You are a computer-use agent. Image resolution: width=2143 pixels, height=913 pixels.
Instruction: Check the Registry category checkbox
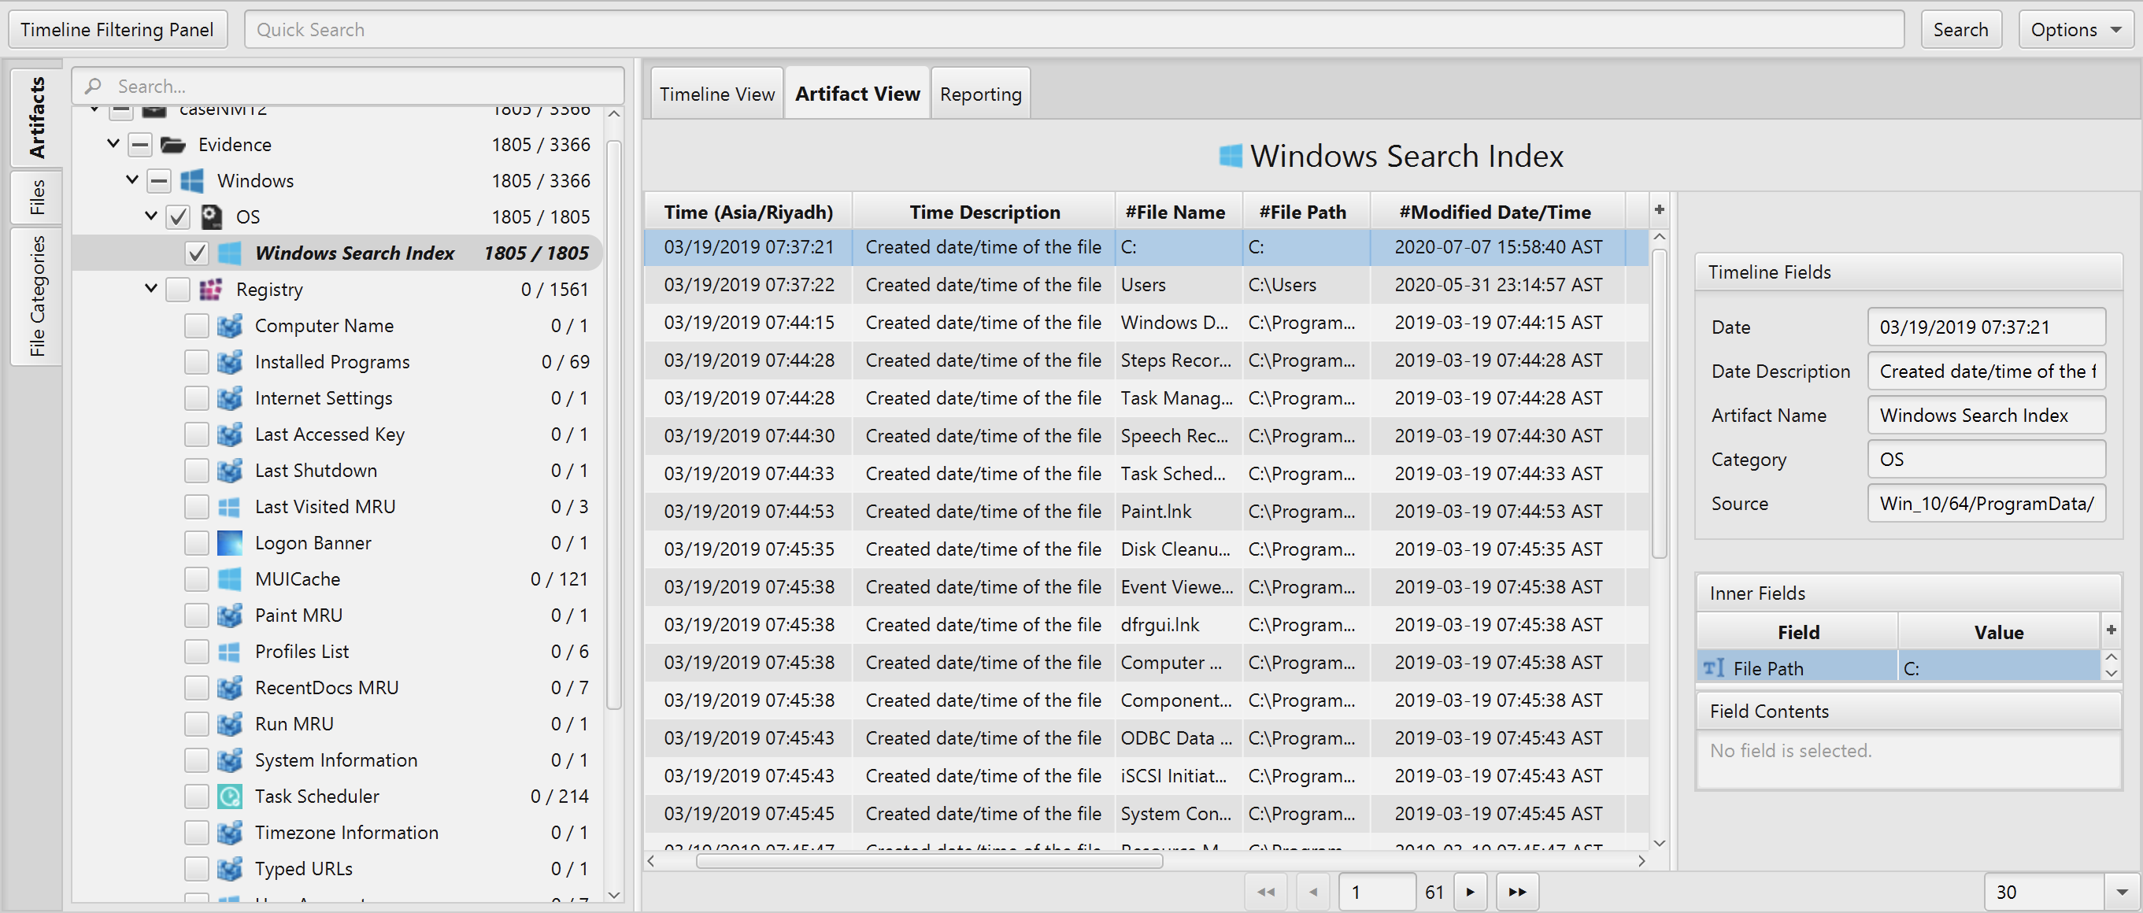(x=178, y=290)
